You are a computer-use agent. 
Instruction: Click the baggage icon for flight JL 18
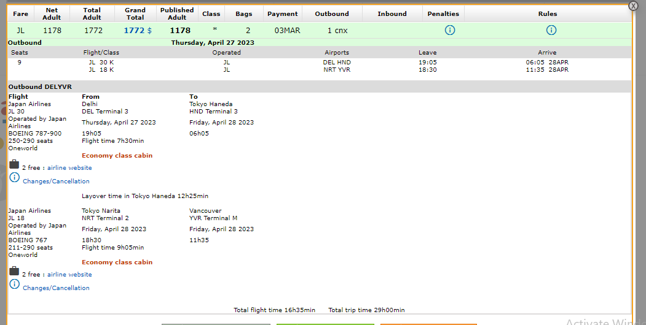pos(14,271)
